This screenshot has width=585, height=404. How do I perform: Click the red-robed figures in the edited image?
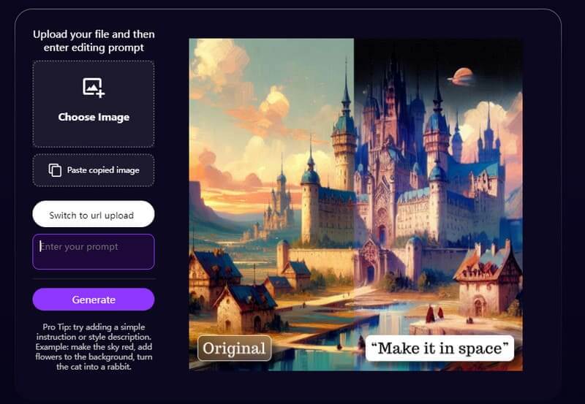[x=434, y=314]
